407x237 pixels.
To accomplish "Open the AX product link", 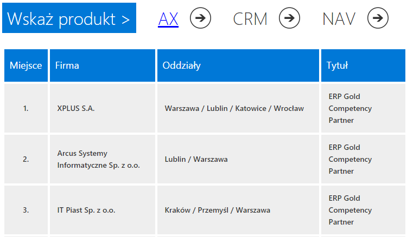I will (168, 19).
